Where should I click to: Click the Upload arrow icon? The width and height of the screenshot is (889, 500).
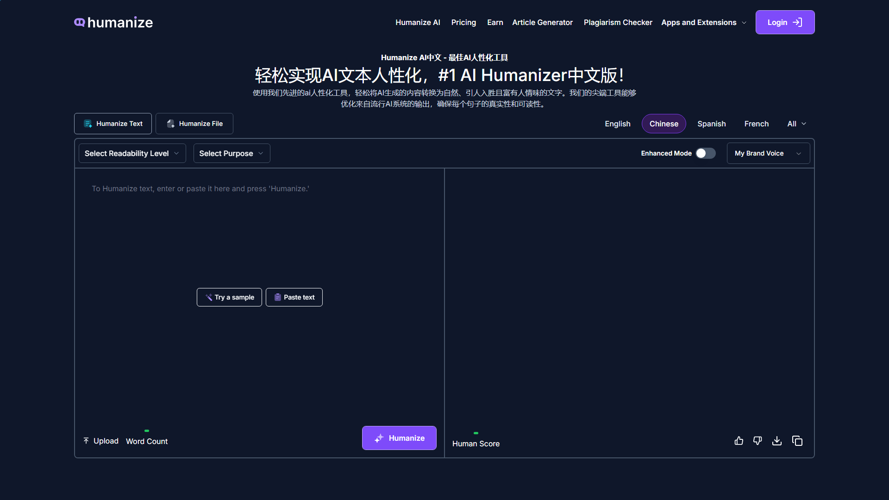(x=86, y=441)
